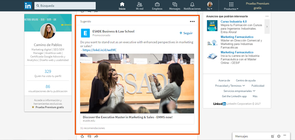Click the Máster en Dirección Comercial ad icon
Image resolution: width=295 pixels, height=140 pixels.
(x=212, y=43)
